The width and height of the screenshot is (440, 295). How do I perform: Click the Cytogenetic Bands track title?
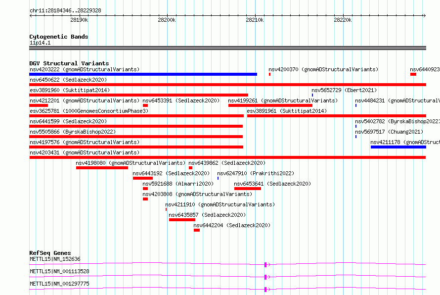click(x=59, y=37)
